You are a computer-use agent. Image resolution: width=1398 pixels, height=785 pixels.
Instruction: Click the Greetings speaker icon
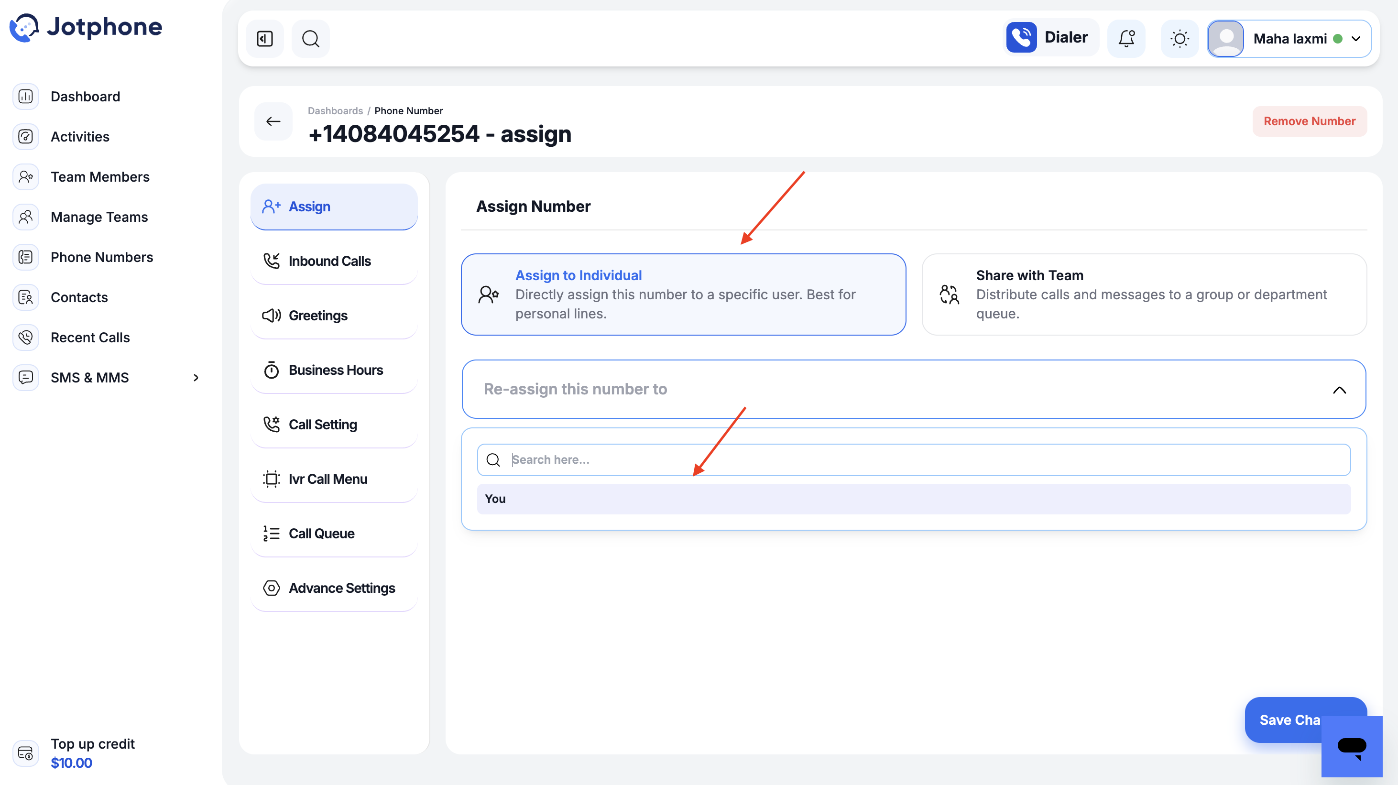tap(272, 316)
